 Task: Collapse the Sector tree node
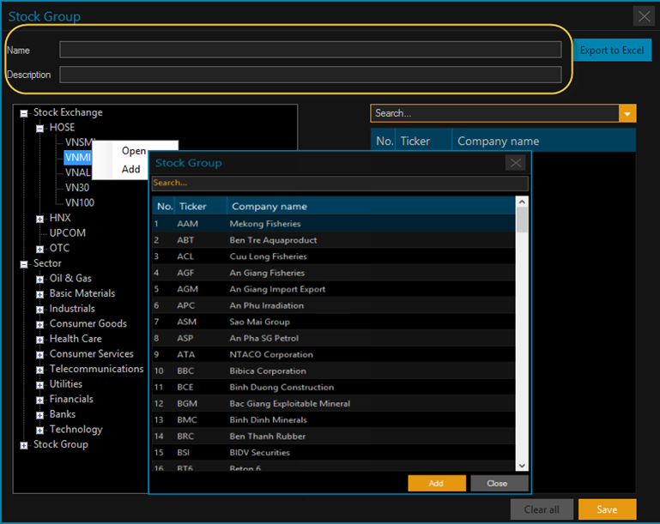(24, 264)
